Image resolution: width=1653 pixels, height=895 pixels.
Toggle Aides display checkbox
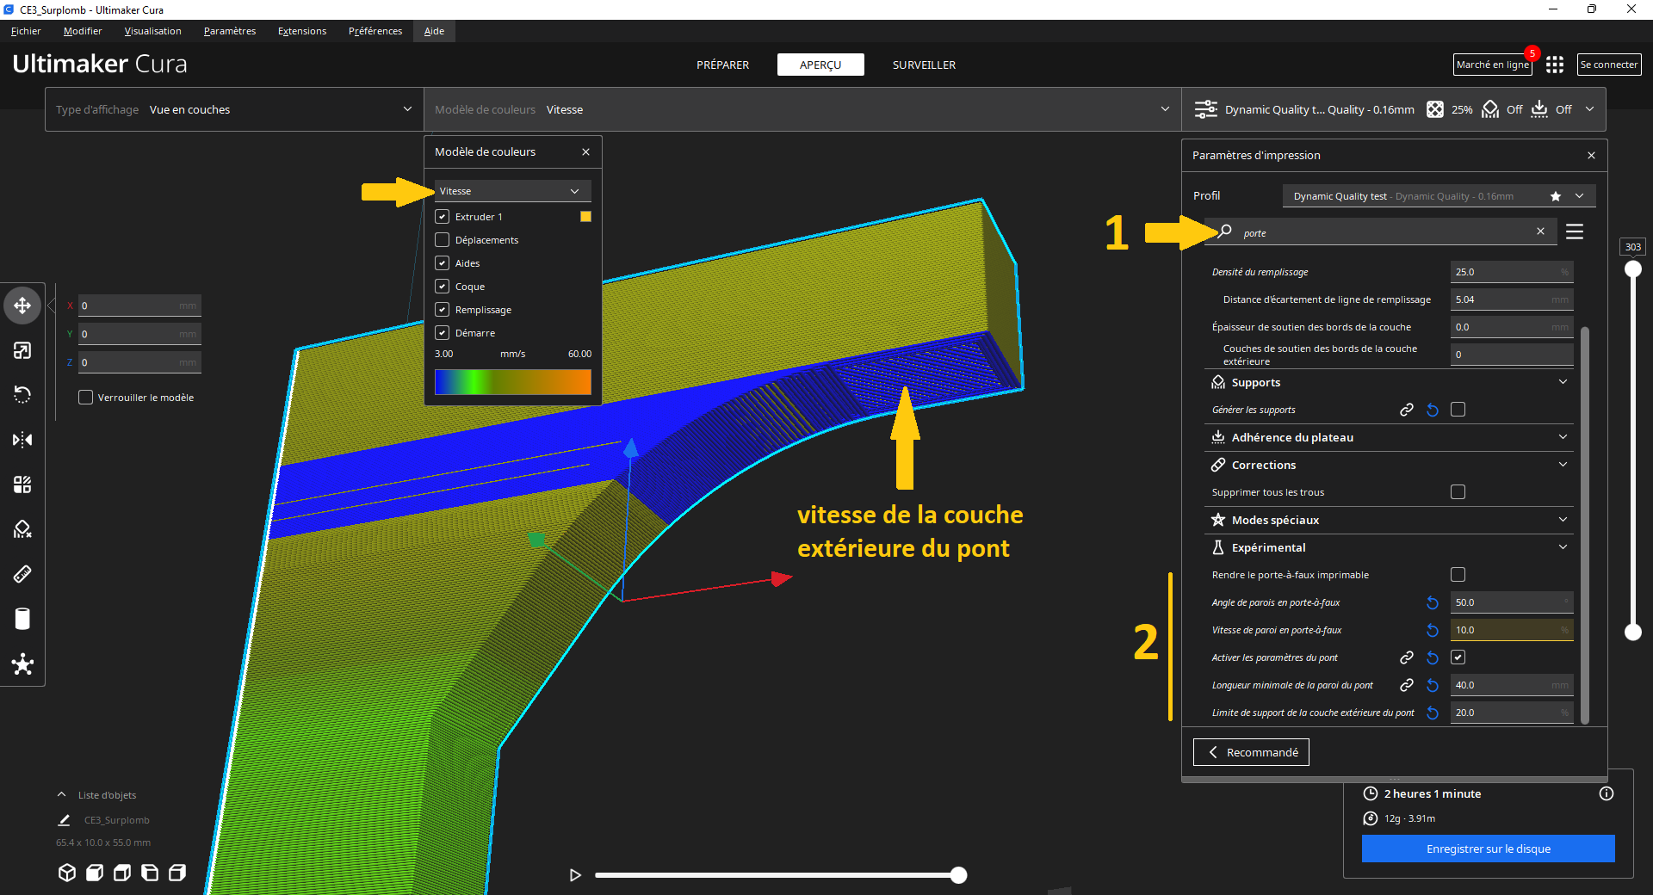point(443,263)
